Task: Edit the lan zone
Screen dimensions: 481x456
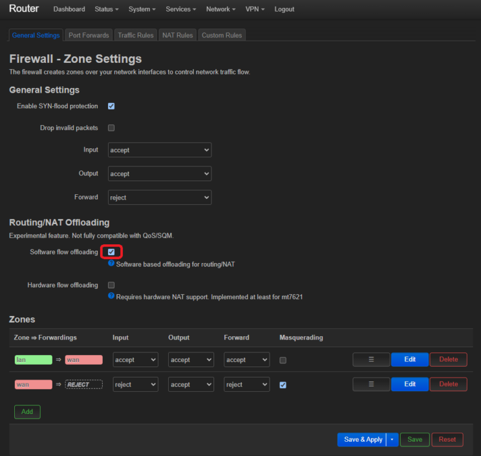Action: (410, 359)
